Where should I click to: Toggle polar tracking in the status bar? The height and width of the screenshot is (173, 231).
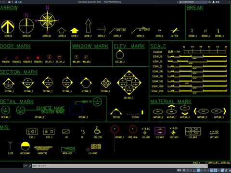(x=198, y=170)
